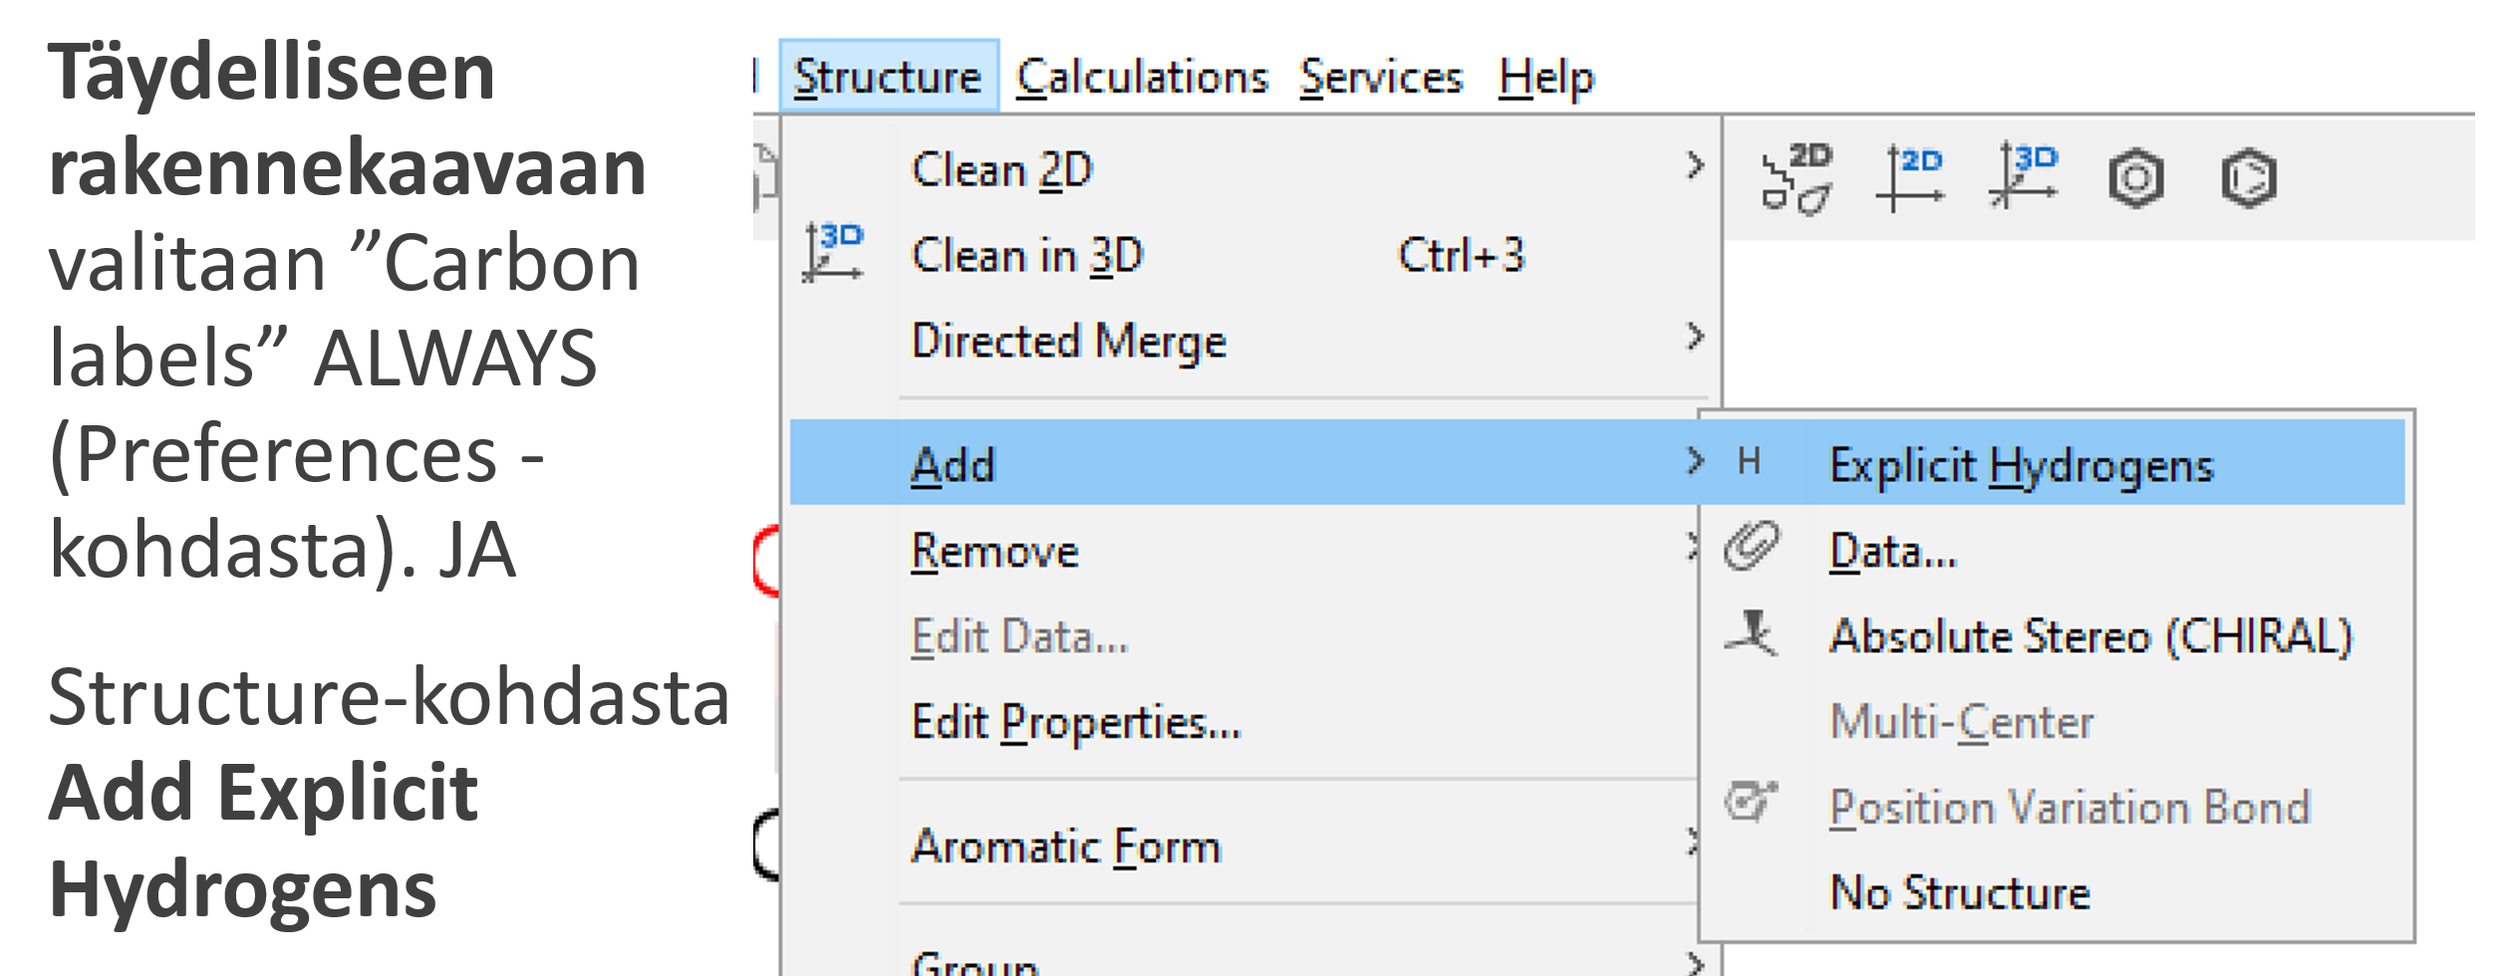Click the Absolute Stereo chiral icon
The height and width of the screenshot is (976, 2501).
(1751, 633)
